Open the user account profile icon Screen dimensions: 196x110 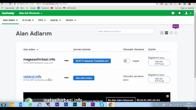click(x=186, y=13)
